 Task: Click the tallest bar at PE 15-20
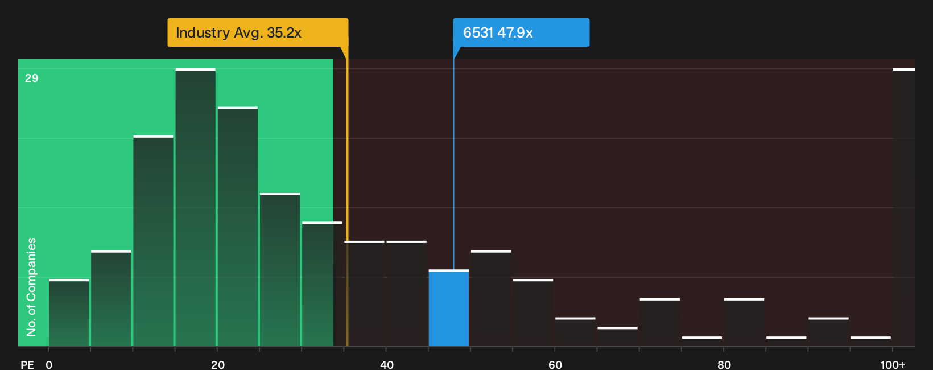point(196,208)
